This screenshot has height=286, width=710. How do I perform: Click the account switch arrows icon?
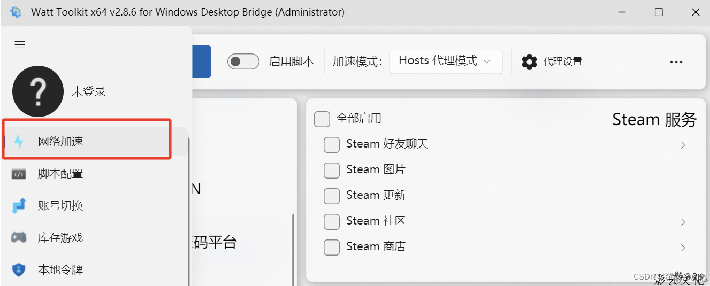[19, 206]
